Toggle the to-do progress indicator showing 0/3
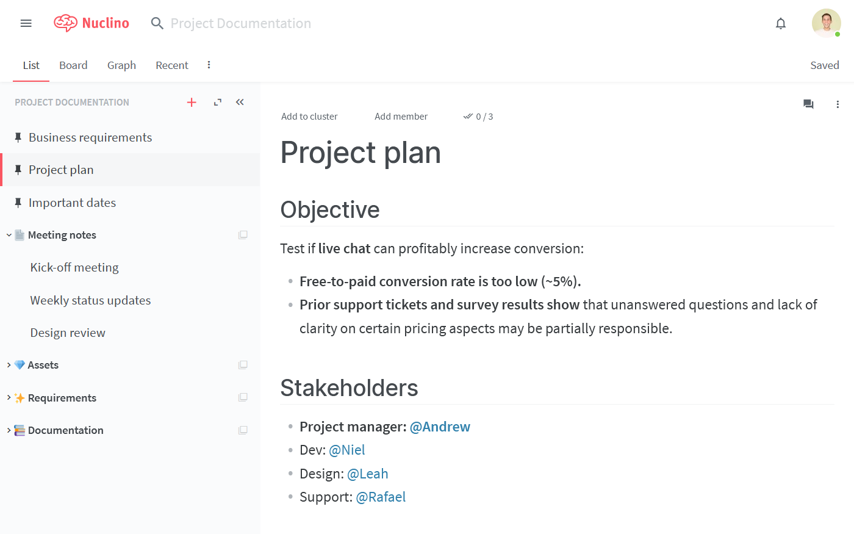This screenshot has height=534, width=854. [x=478, y=116]
